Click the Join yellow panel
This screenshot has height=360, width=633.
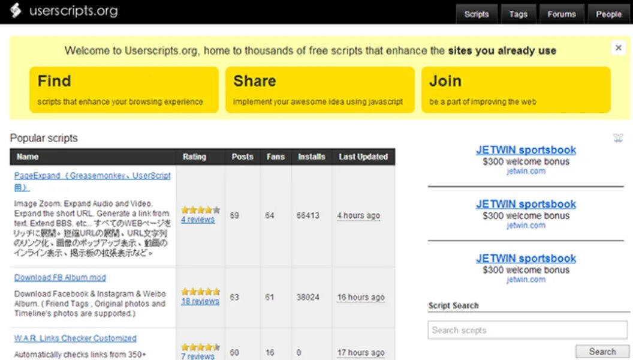coord(516,90)
